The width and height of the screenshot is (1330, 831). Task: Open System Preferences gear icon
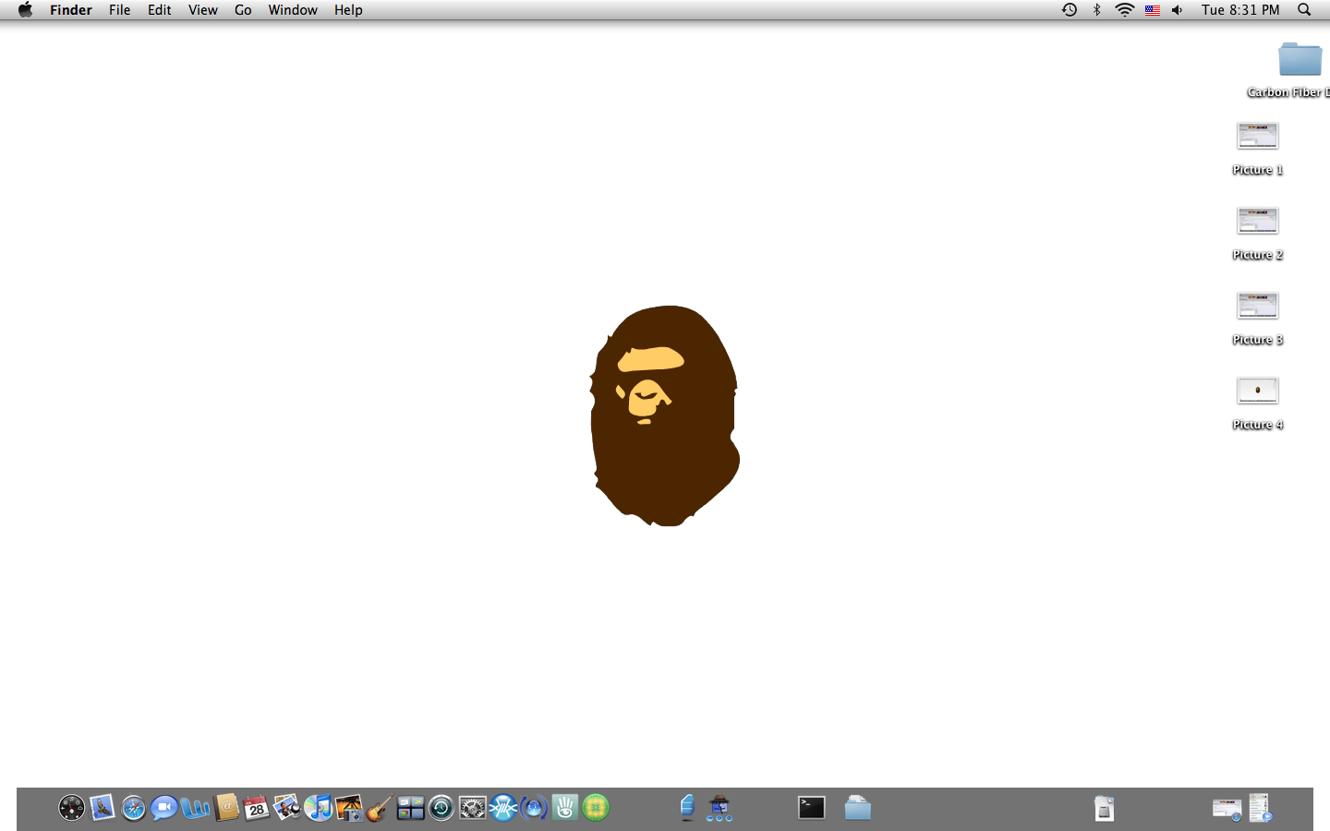point(472,808)
